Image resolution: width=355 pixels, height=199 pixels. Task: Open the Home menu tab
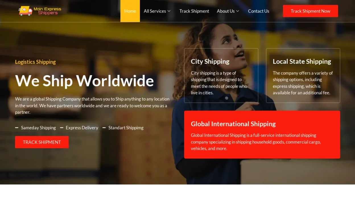130,11
